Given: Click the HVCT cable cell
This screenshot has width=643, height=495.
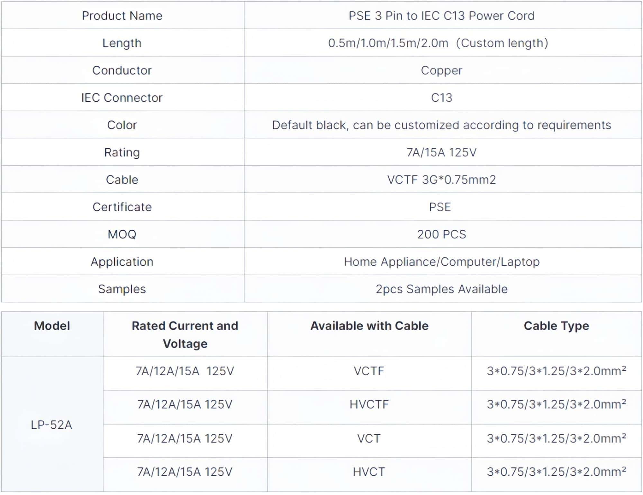Looking at the screenshot, I should coord(369,472).
